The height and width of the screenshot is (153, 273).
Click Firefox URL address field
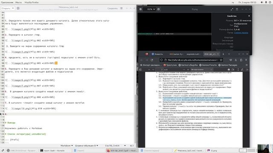[192, 60]
